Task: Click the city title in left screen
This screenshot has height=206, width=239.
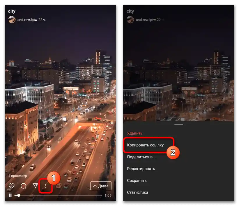Action: (x=12, y=11)
